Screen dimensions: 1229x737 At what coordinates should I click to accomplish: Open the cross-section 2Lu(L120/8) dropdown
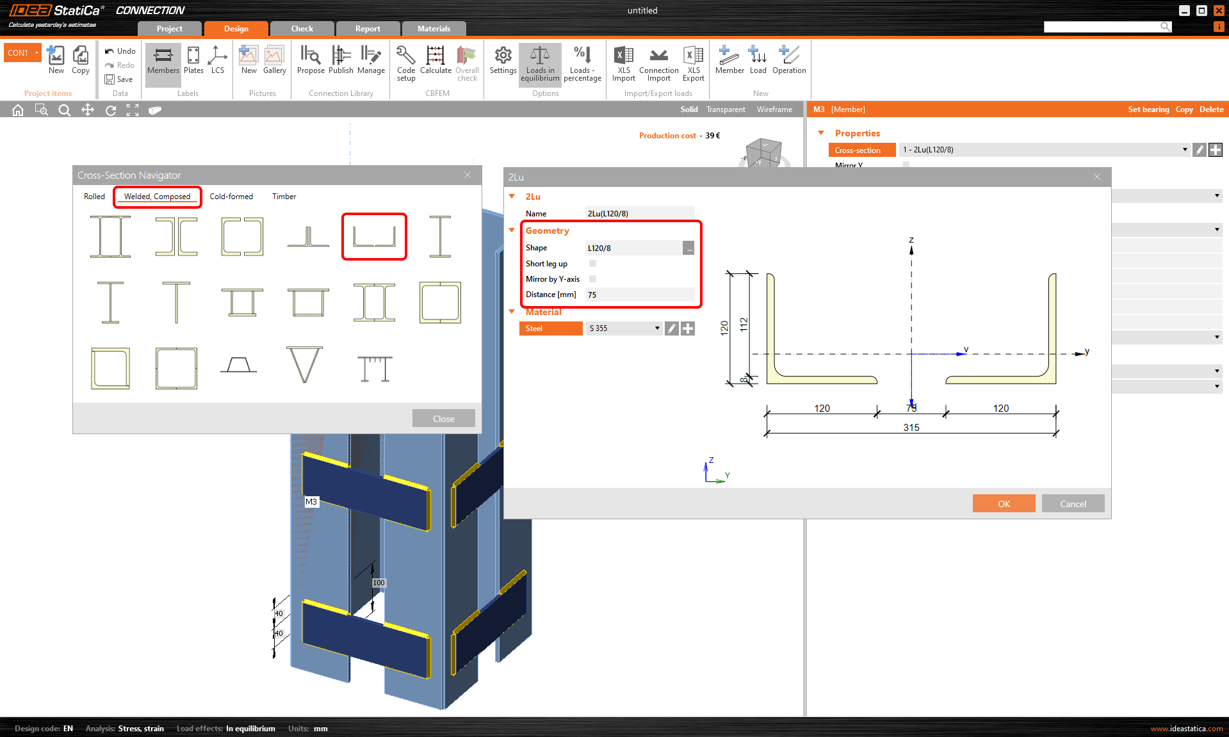click(1044, 150)
